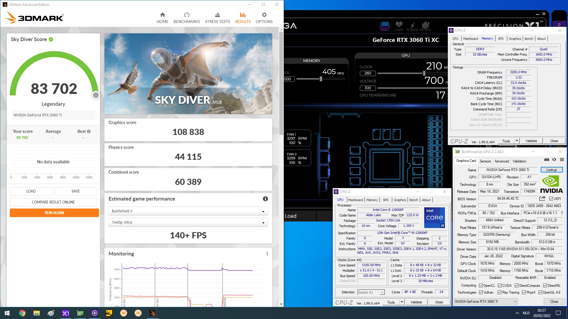
Task: Open the HOME section in 3DMark
Action: point(162,18)
